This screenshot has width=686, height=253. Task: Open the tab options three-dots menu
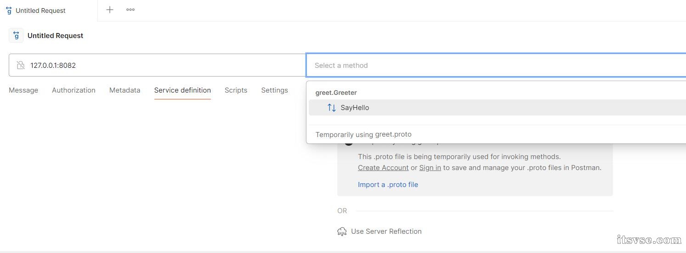pos(130,10)
